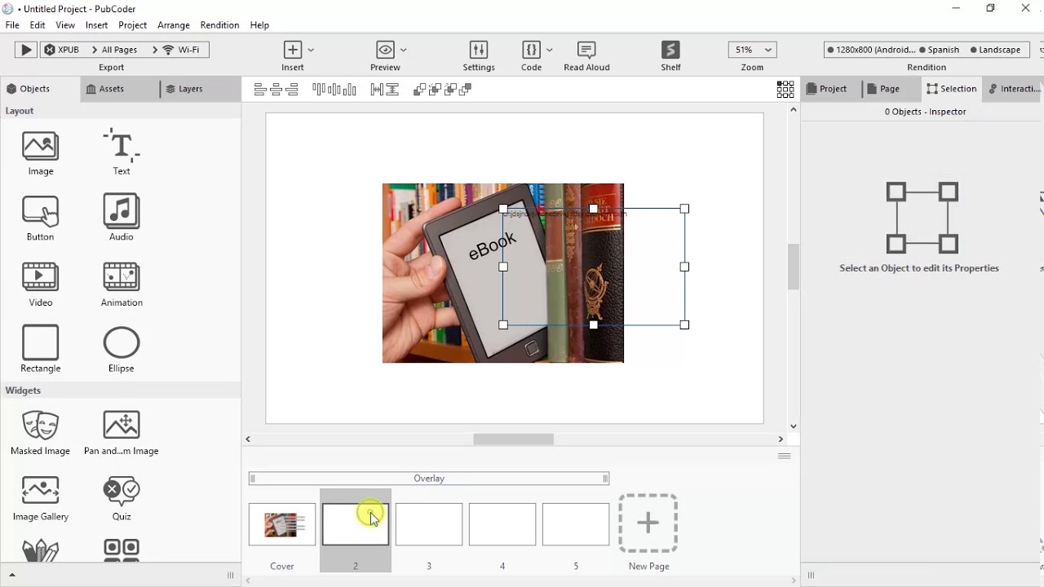Open project Settings
The image size is (1044, 587).
(x=479, y=56)
